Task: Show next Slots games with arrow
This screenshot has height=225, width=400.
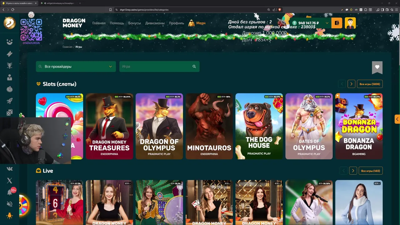Action: point(351,84)
